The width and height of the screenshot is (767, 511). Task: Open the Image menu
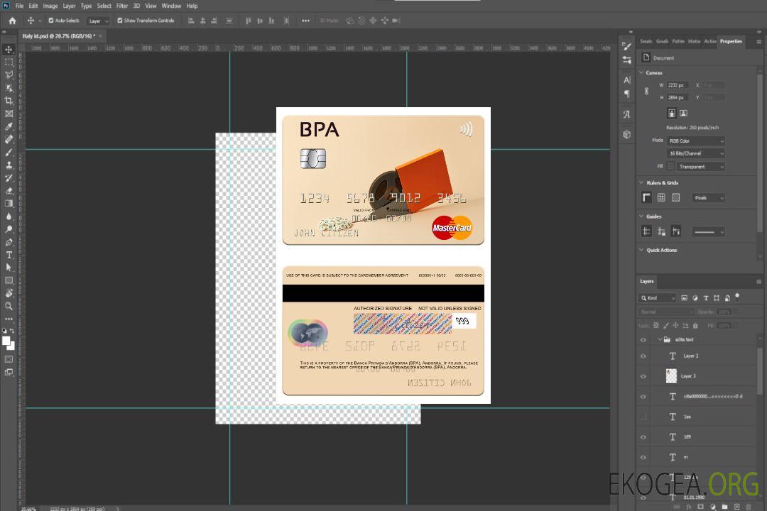pos(50,6)
